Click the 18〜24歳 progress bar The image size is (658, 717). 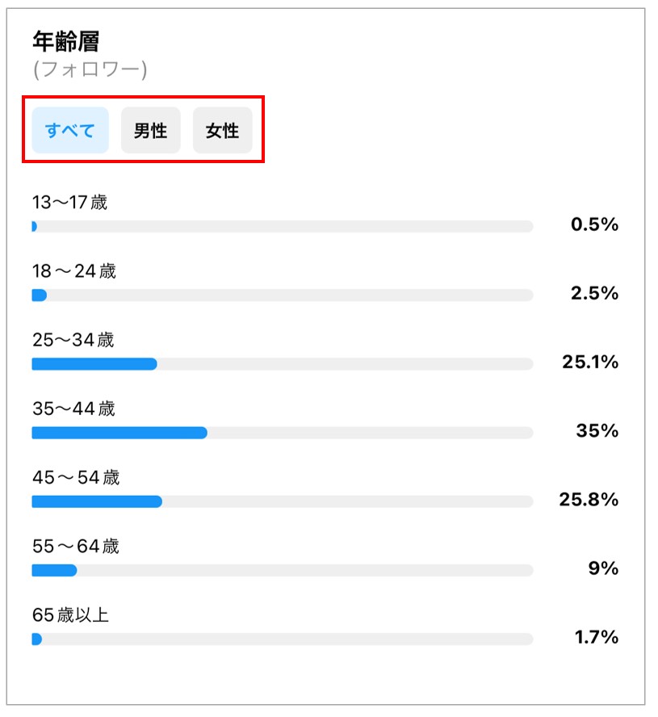pyautogui.click(x=282, y=296)
